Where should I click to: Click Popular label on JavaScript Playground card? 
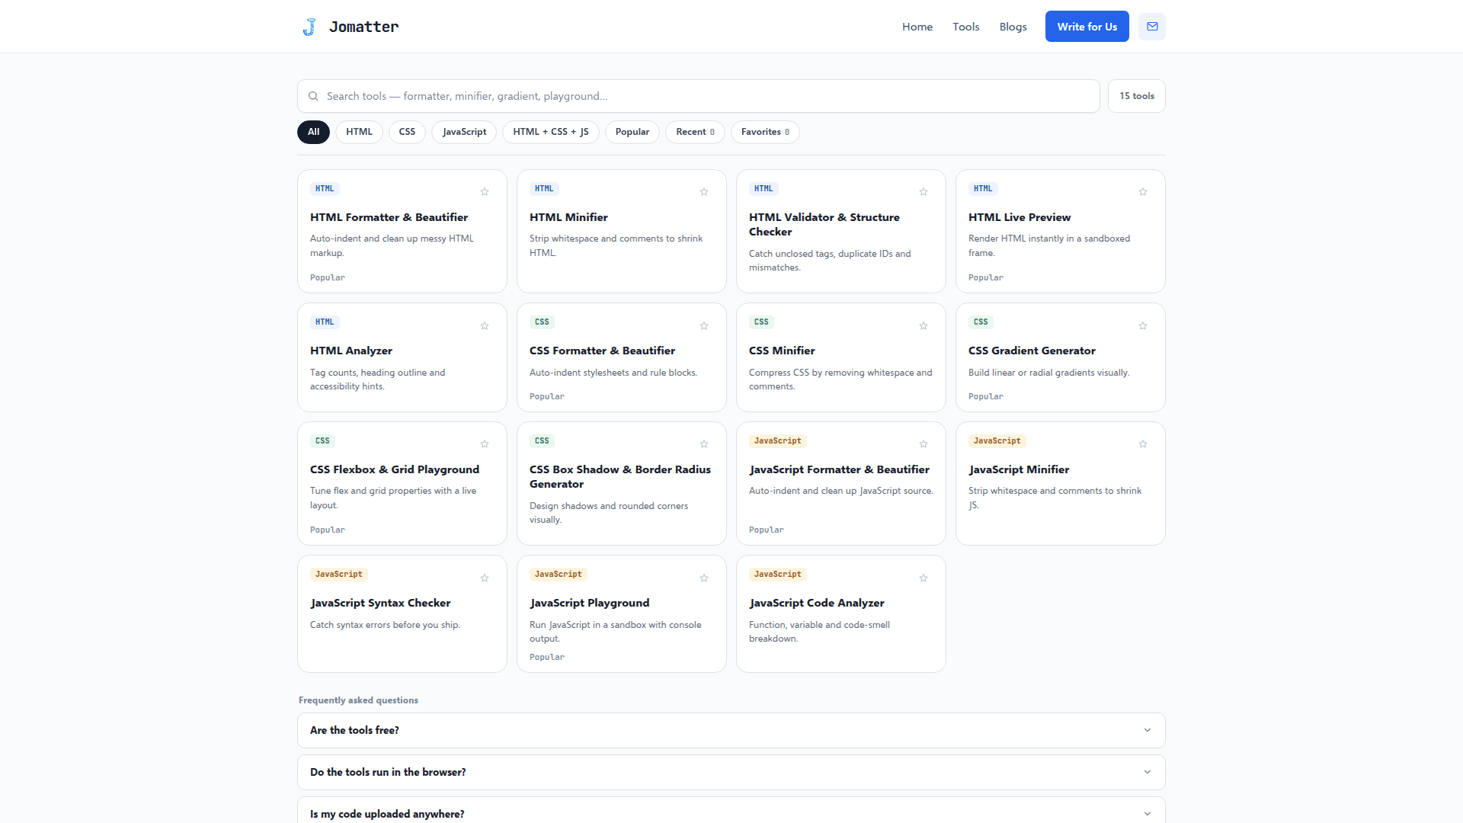[x=547, y=657]
